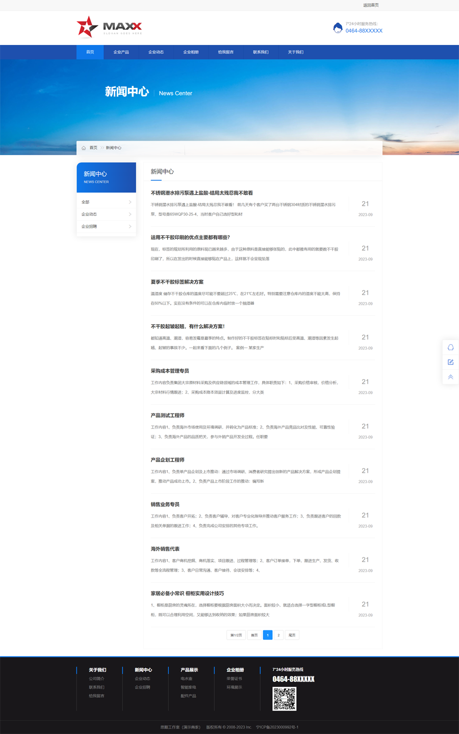Open 企业产品 in the navigation bar
Viewport: 459px width, 734px height.
[121, 52]
